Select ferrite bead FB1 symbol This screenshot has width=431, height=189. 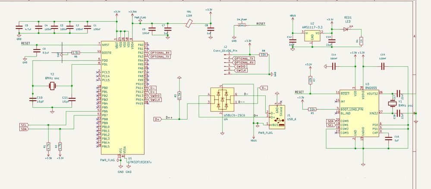point(189,24)
